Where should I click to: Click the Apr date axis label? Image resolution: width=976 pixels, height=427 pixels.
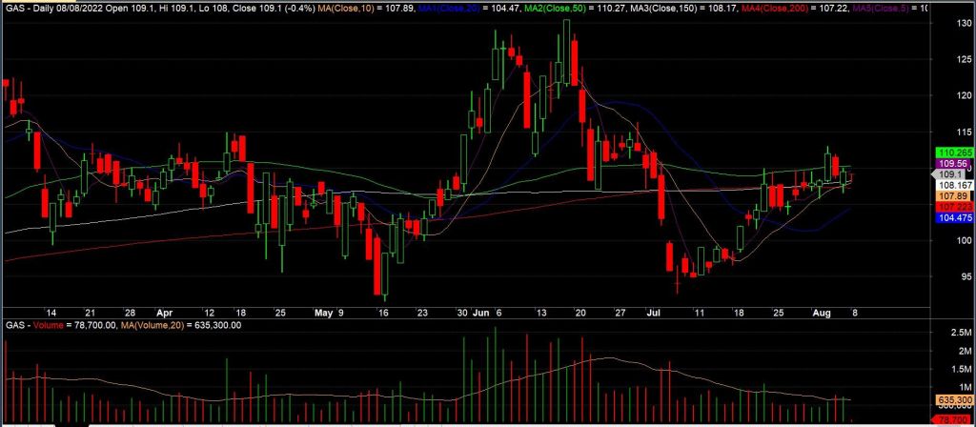[165, 313]
